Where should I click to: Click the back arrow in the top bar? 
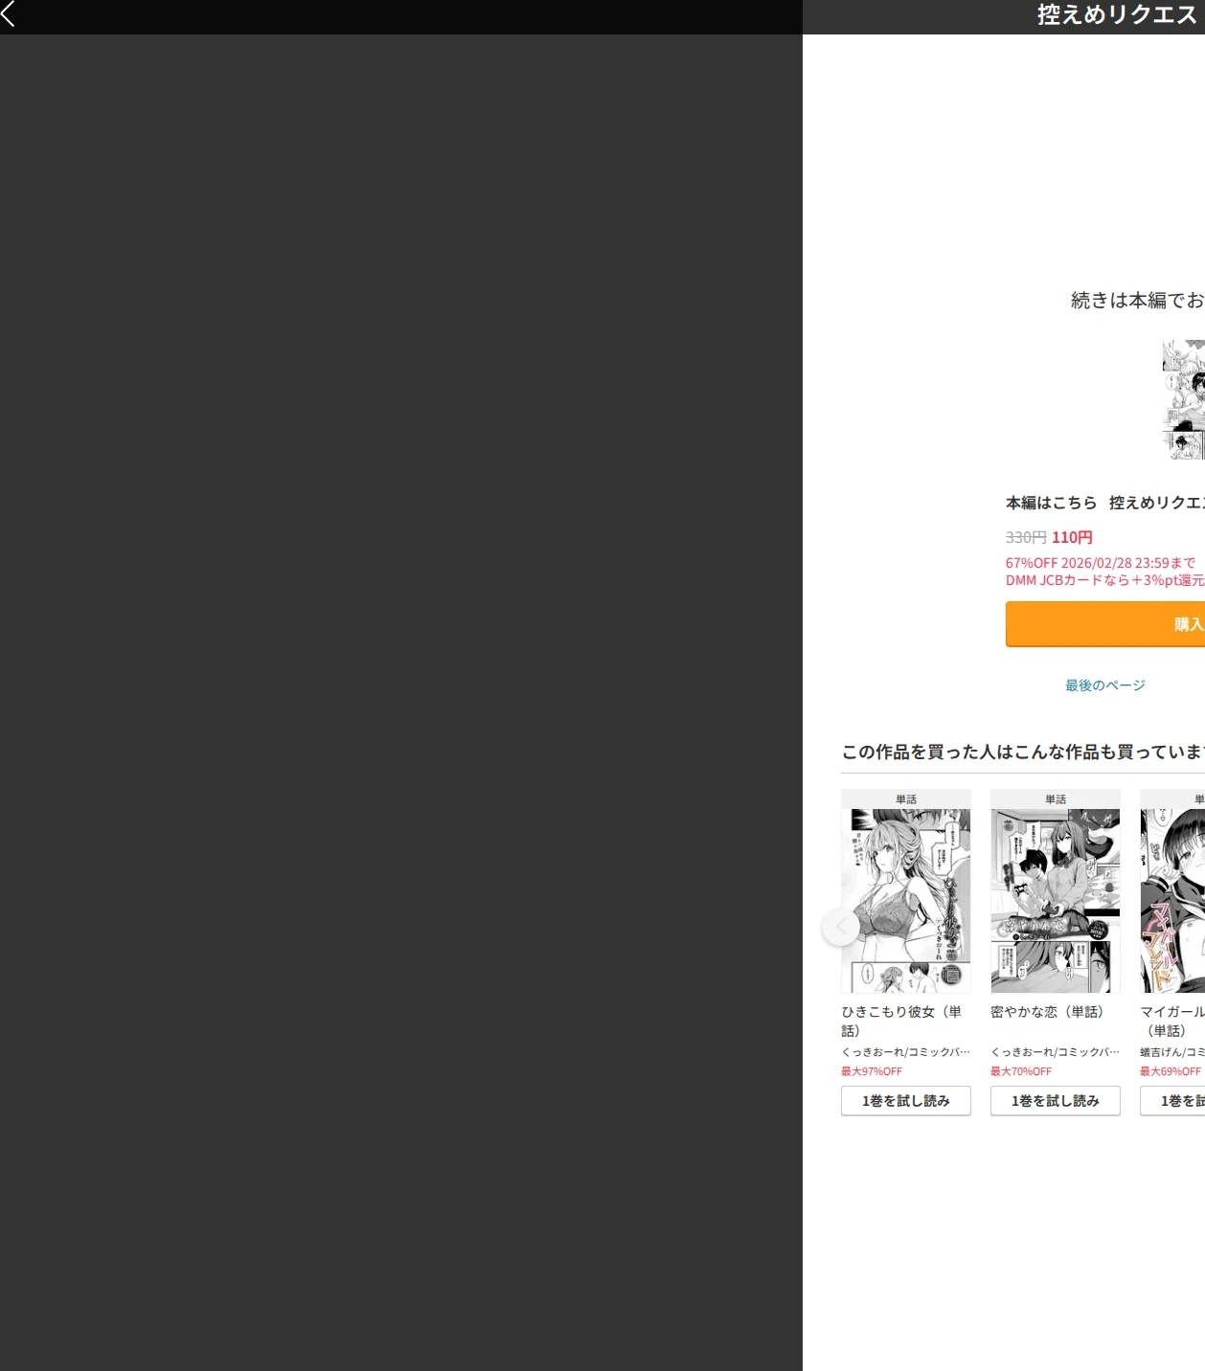pyautogui.click(x=9, y=13)
